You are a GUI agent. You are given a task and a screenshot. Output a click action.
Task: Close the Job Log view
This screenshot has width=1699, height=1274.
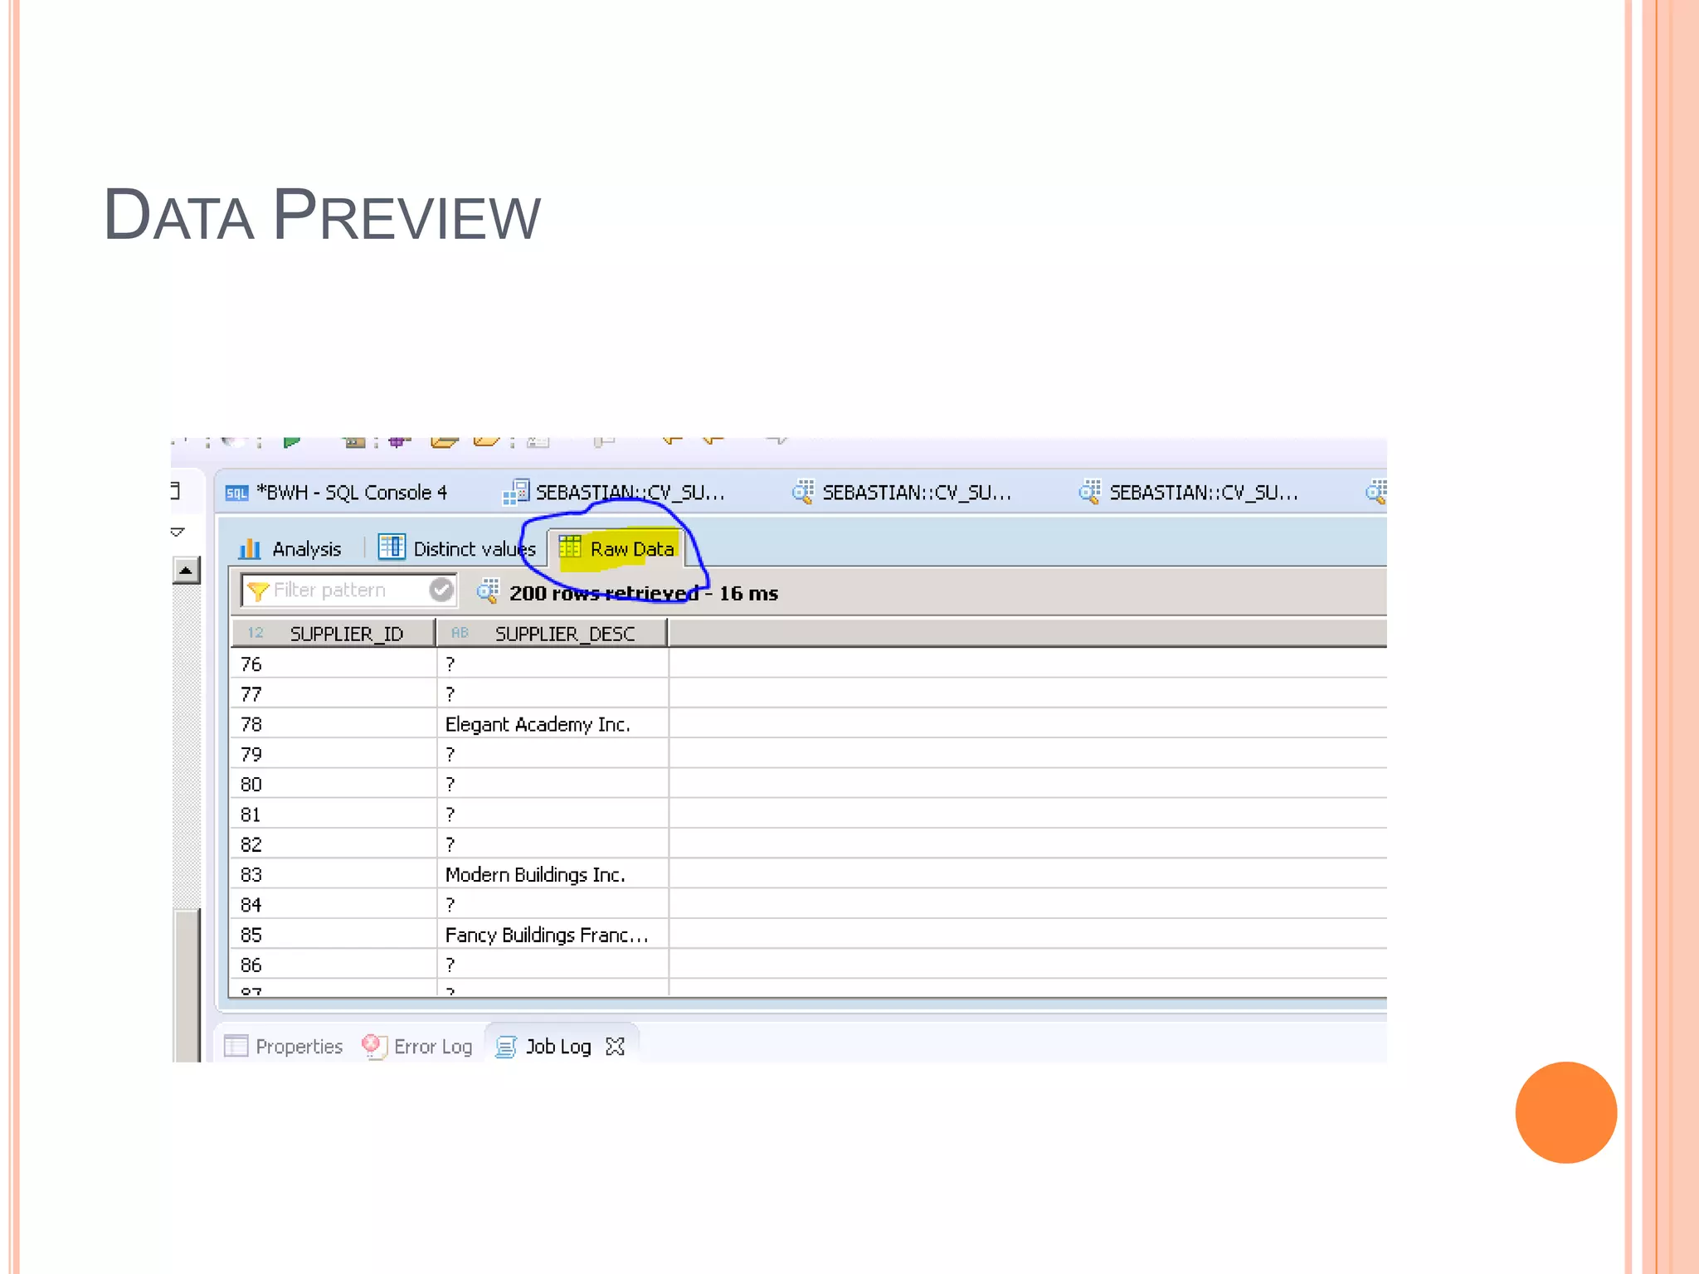tap(616, 1047)
